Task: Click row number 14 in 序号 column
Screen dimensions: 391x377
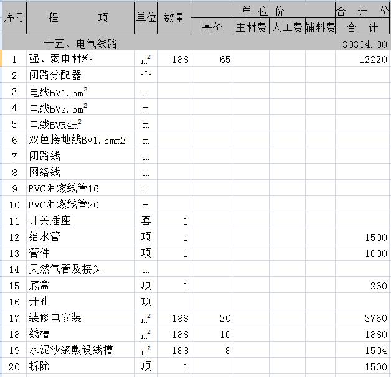Action: [x=14, y=269]
